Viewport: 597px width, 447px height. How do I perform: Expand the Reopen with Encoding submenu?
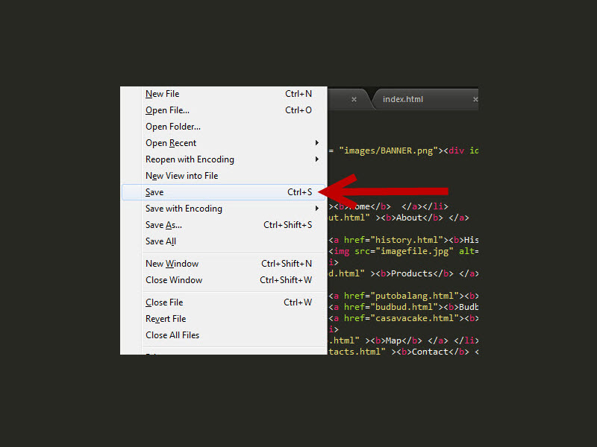(190, 159)
